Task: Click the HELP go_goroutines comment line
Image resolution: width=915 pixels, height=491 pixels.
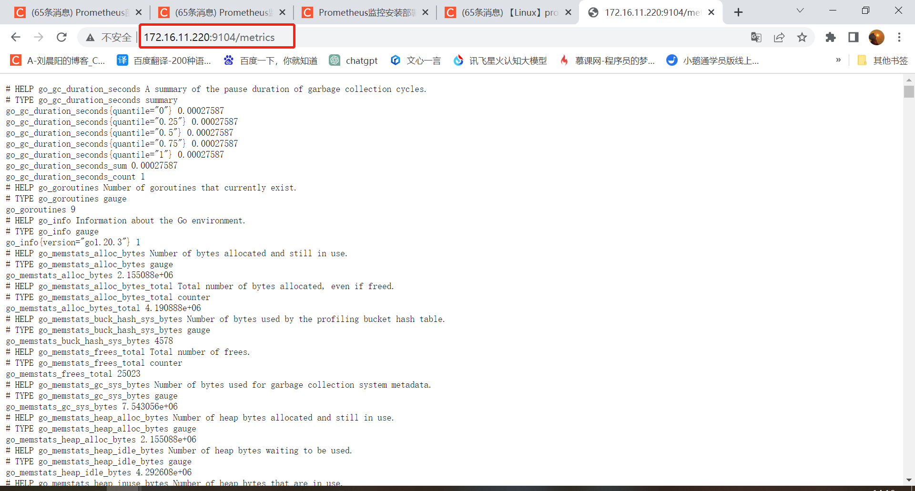Action: point(151,188)
